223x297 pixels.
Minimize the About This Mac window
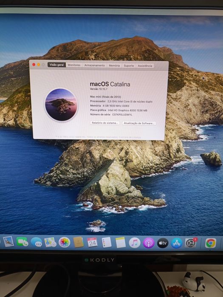(38, 65)
